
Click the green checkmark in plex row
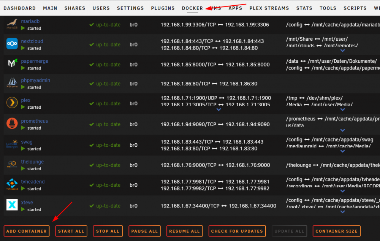click(92, 103)
